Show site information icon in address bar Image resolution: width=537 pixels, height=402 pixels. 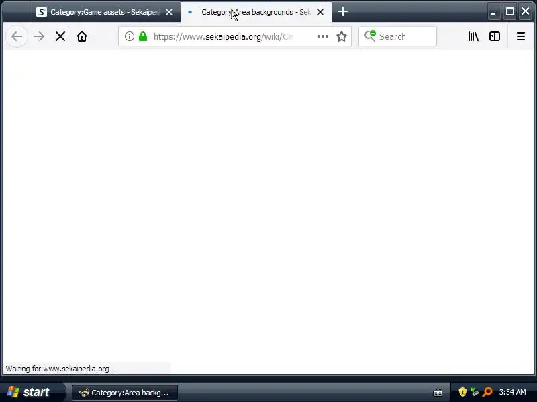click(x=129, y=36)
